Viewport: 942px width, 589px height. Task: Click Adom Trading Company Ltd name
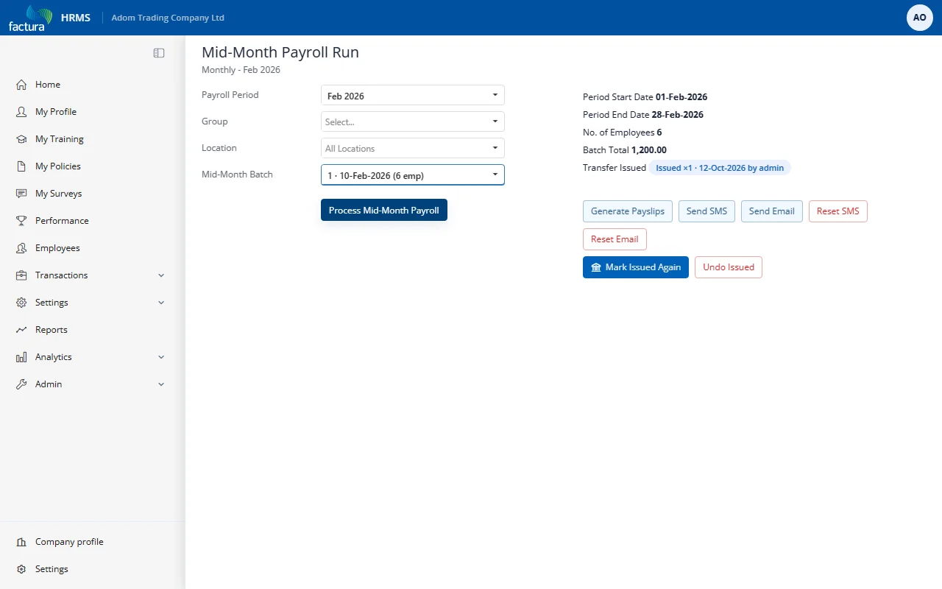pyautogui.click(x=168, y=18)
